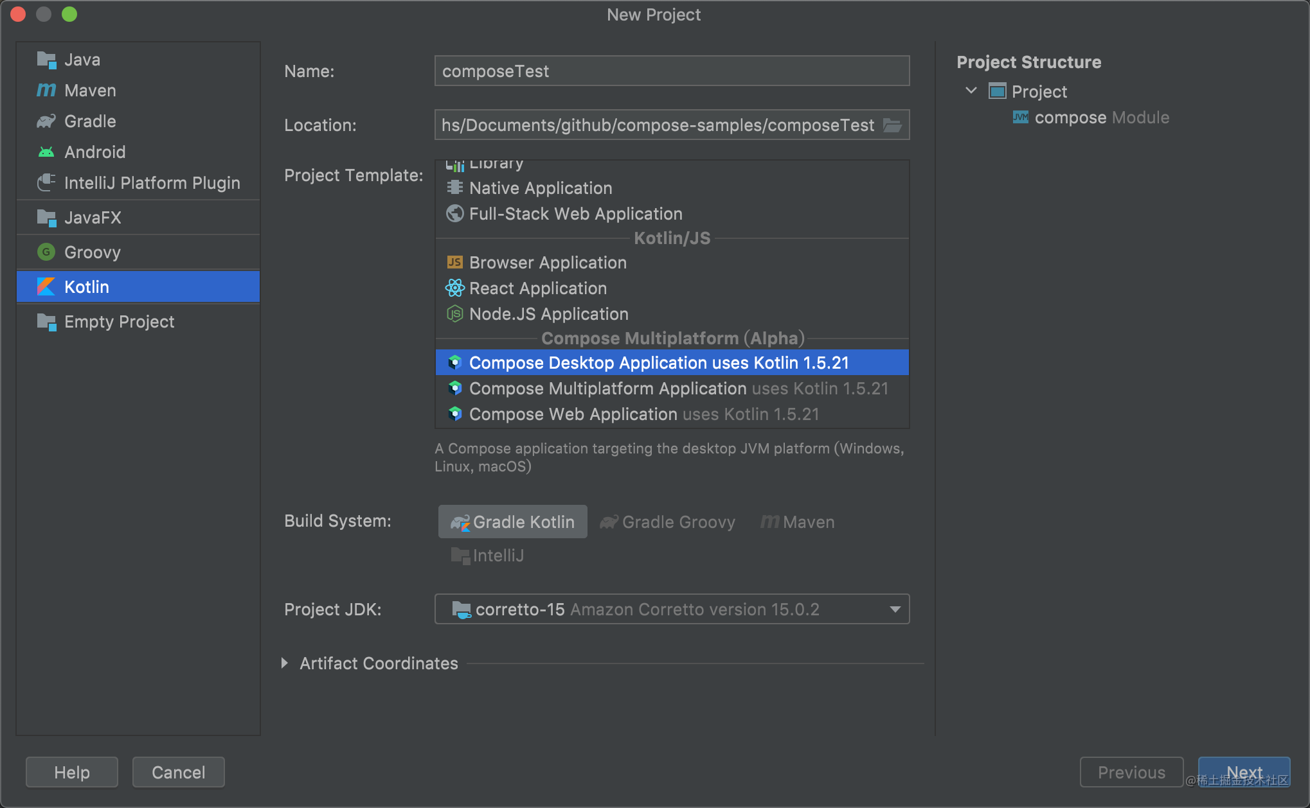Click the Node.JS Application hexagon icon

tap(454, 314)
